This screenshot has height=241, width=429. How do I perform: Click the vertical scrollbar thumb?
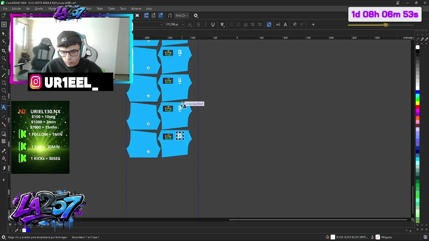[413, 199]
